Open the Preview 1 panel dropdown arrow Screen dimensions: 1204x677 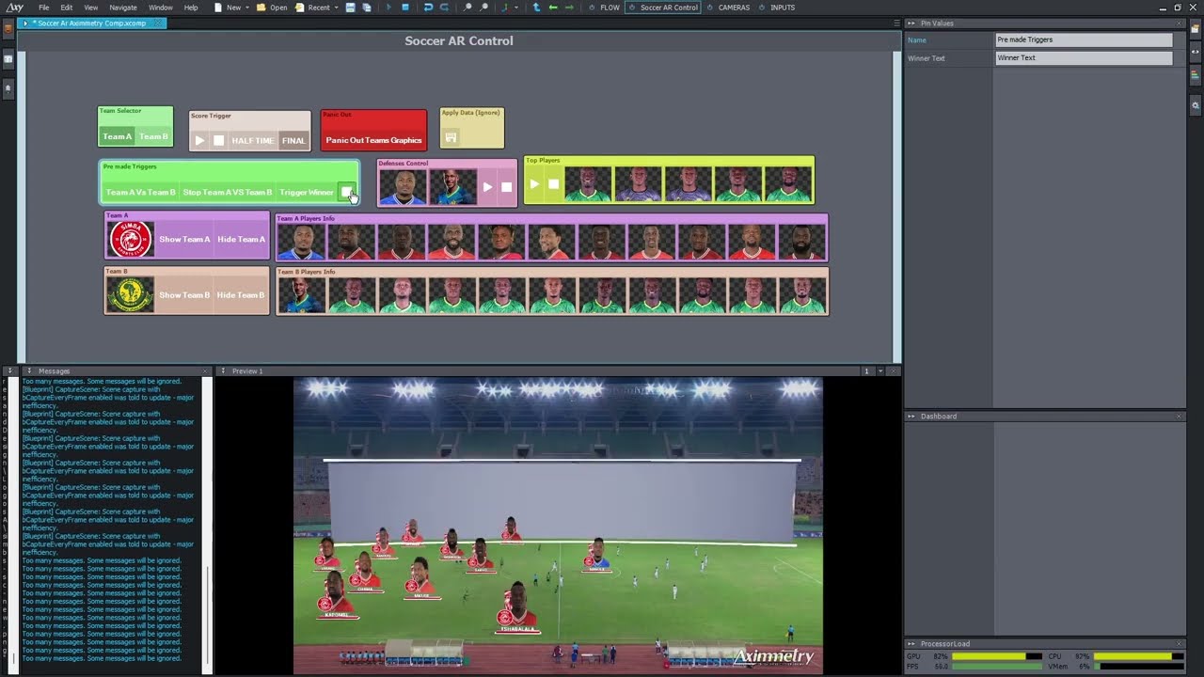224,370
